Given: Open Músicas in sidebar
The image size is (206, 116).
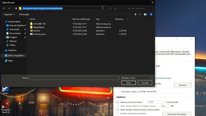Looking at the screenshot, I should tap(13, 41).
